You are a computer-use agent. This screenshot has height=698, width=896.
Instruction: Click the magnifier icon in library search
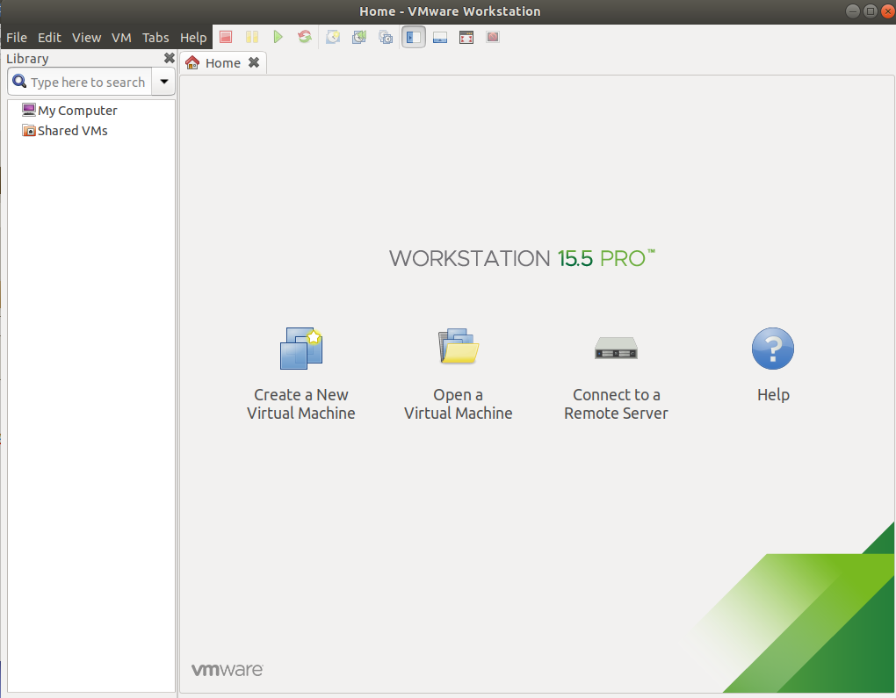tap(19, 82)
